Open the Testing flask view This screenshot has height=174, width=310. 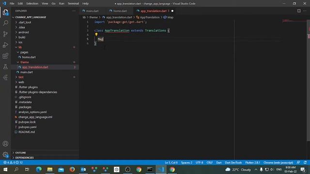(x=5, y=67)
